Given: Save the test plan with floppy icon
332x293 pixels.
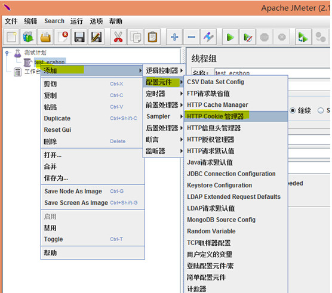Looking at the screenshot, I should click(79, 37).
